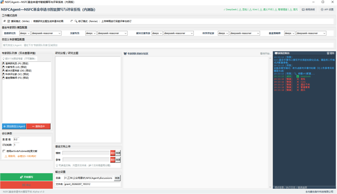The image size is (337, 194).
Task: Open 首席研究员 model dropdown deepseek-reasoner
Action: point(46,33)
